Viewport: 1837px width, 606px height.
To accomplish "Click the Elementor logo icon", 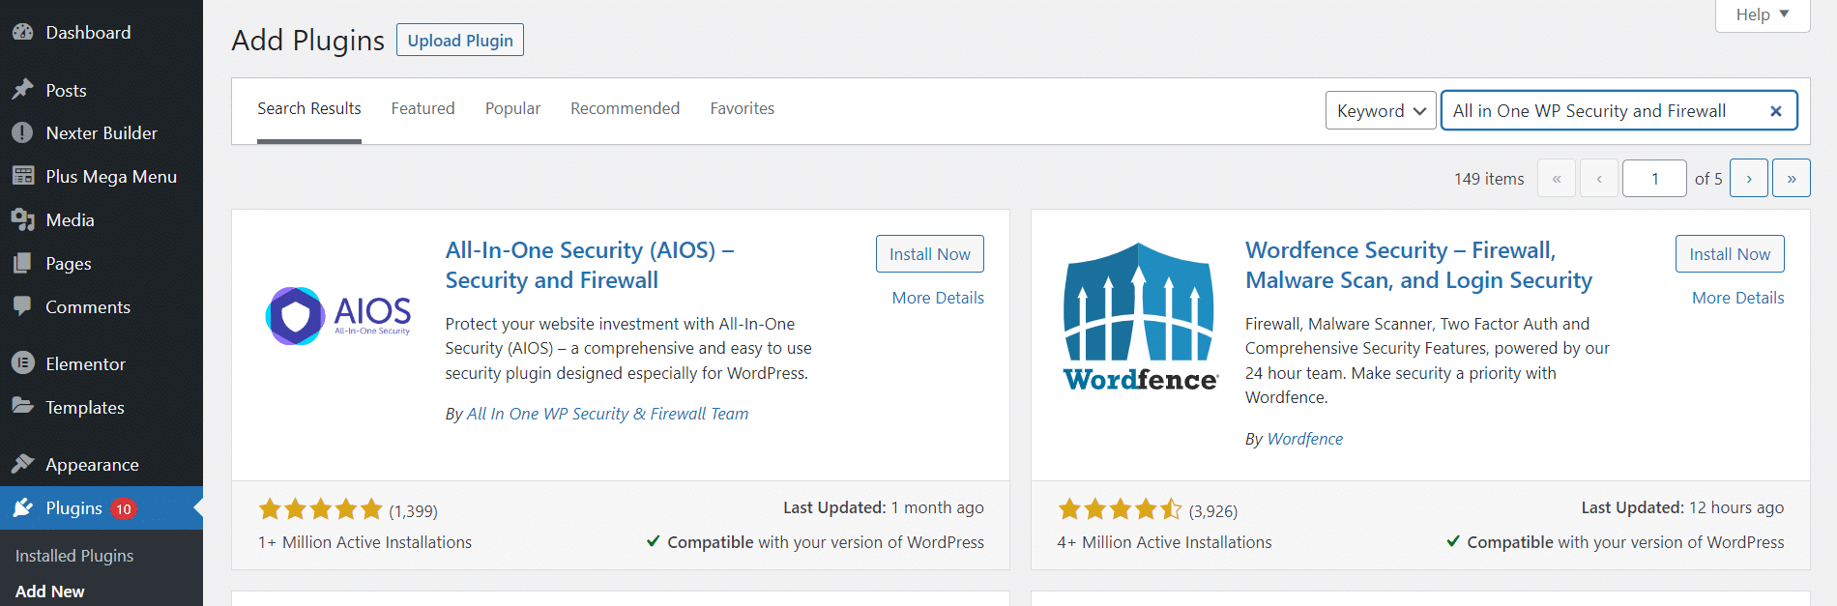I will (x=22, y=363).
